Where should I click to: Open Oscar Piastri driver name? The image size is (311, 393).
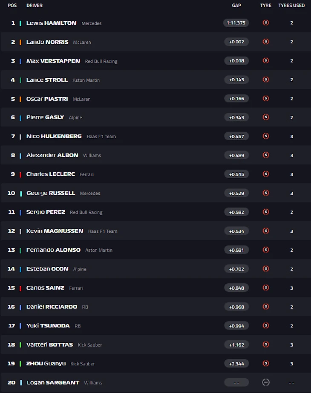[47, 99]
